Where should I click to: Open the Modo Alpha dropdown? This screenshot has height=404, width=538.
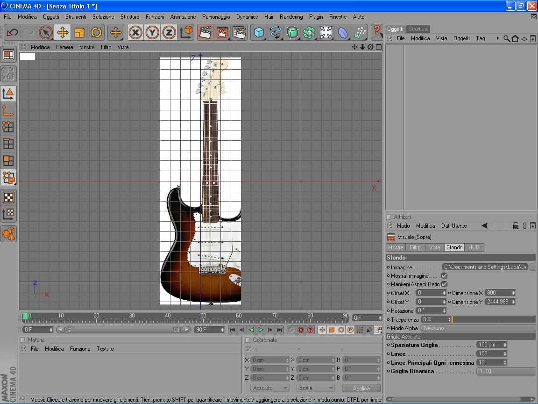(478, 328)
